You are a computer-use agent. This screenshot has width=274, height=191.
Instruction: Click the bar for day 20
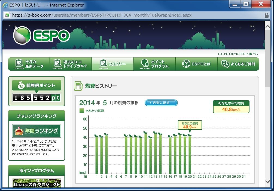(x=190, y=155)
